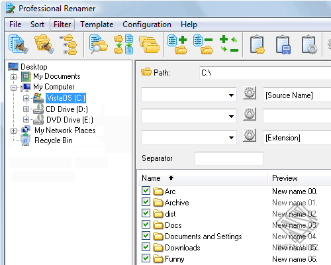Open the File menu
The image size is (331, 265).
point(15,25)
